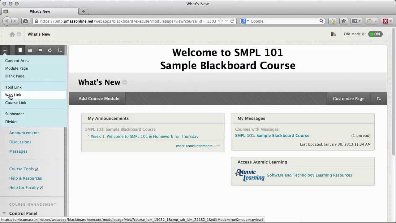Image resolution: width=396 pixels, height=223 pixels.
Task: Choose Content Area from the add menu
Action: point(17,61)
